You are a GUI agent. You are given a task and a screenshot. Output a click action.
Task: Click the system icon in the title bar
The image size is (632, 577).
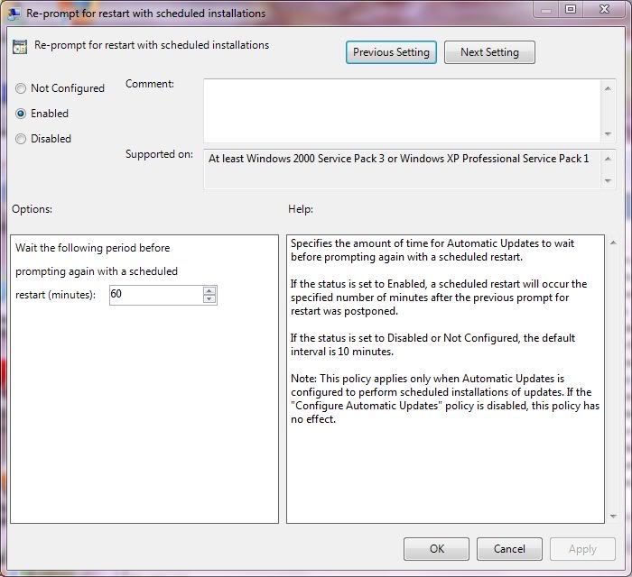[14, 14]
